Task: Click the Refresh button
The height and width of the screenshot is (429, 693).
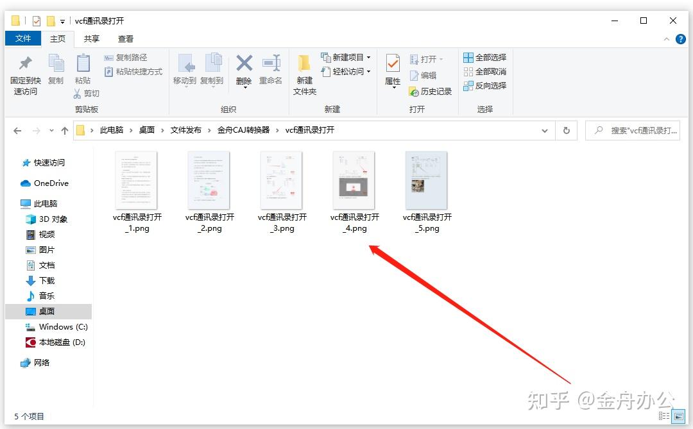Action: [566, 131]
